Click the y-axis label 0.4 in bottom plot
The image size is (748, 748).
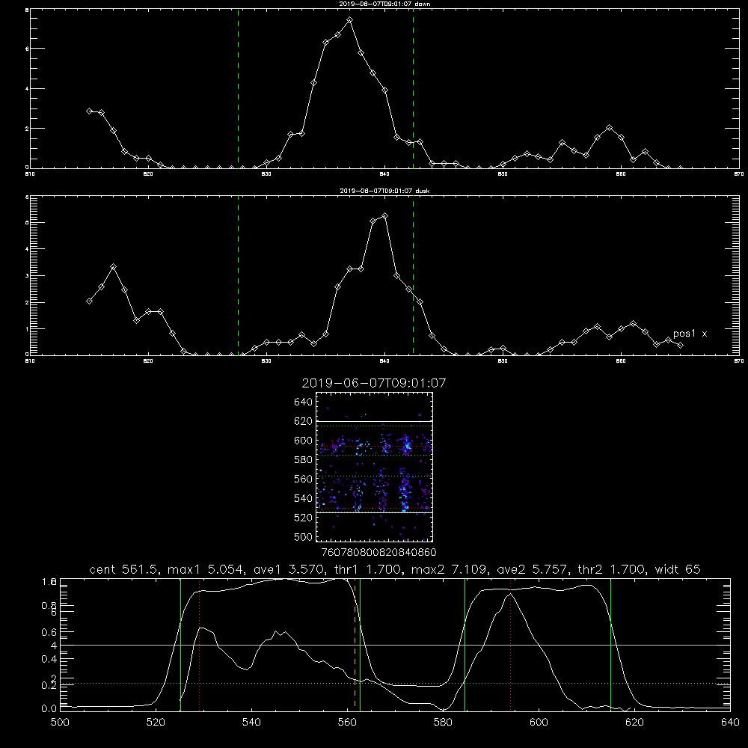click(49, 659)
